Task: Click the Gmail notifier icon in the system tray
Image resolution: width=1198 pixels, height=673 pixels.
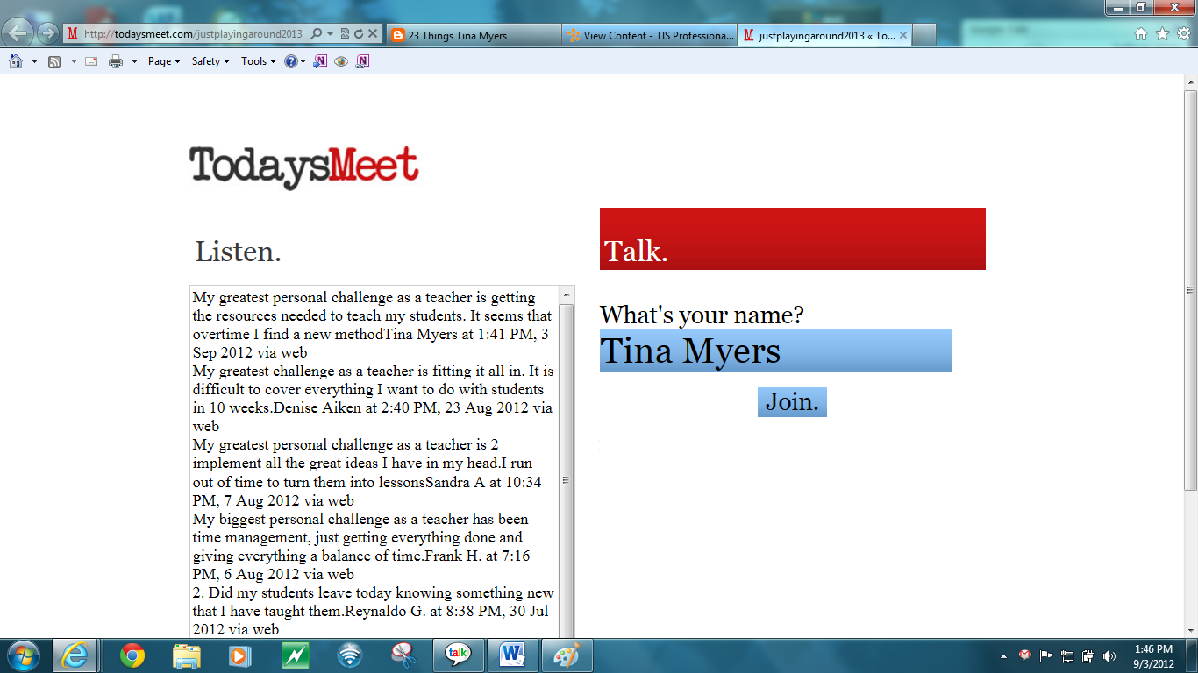Action: click(1024, 655)
